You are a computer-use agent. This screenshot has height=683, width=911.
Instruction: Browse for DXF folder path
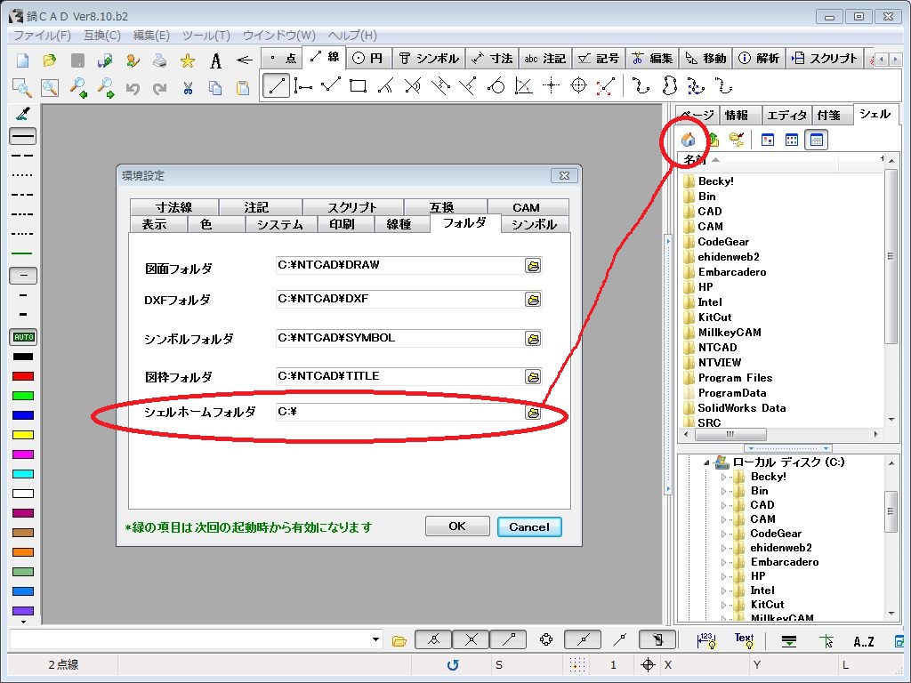533,299
